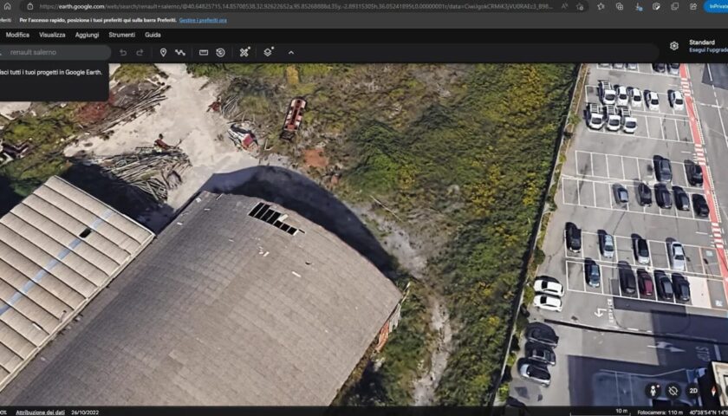The height and width of the screenshot is (416, 728).
Task: Click the Undo arrow in toolbar
Action: tap(123, 52)
